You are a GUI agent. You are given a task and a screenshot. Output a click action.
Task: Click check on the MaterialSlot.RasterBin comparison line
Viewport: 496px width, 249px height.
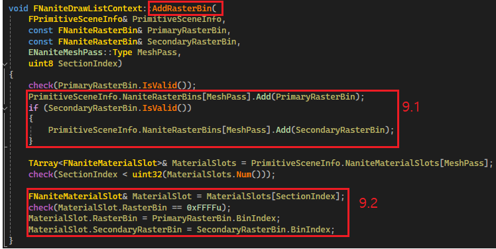click(41, 207)
